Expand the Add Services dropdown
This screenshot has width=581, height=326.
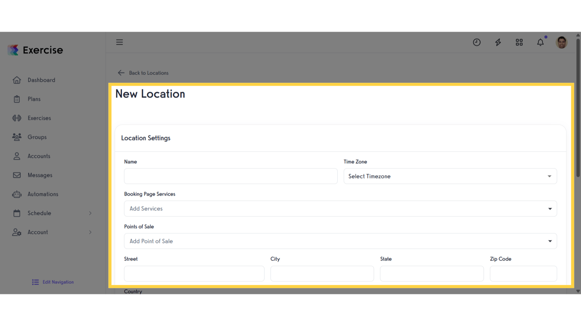[x=340, y=208]
